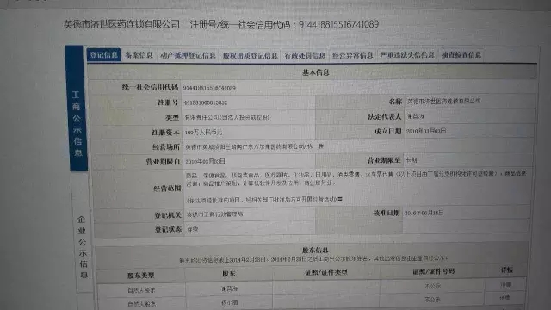
Task: Click the 注册号 value field
Action: (x=206, y=102)
